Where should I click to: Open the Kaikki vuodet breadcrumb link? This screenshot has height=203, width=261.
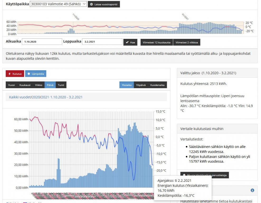click(x=20, y=97)
